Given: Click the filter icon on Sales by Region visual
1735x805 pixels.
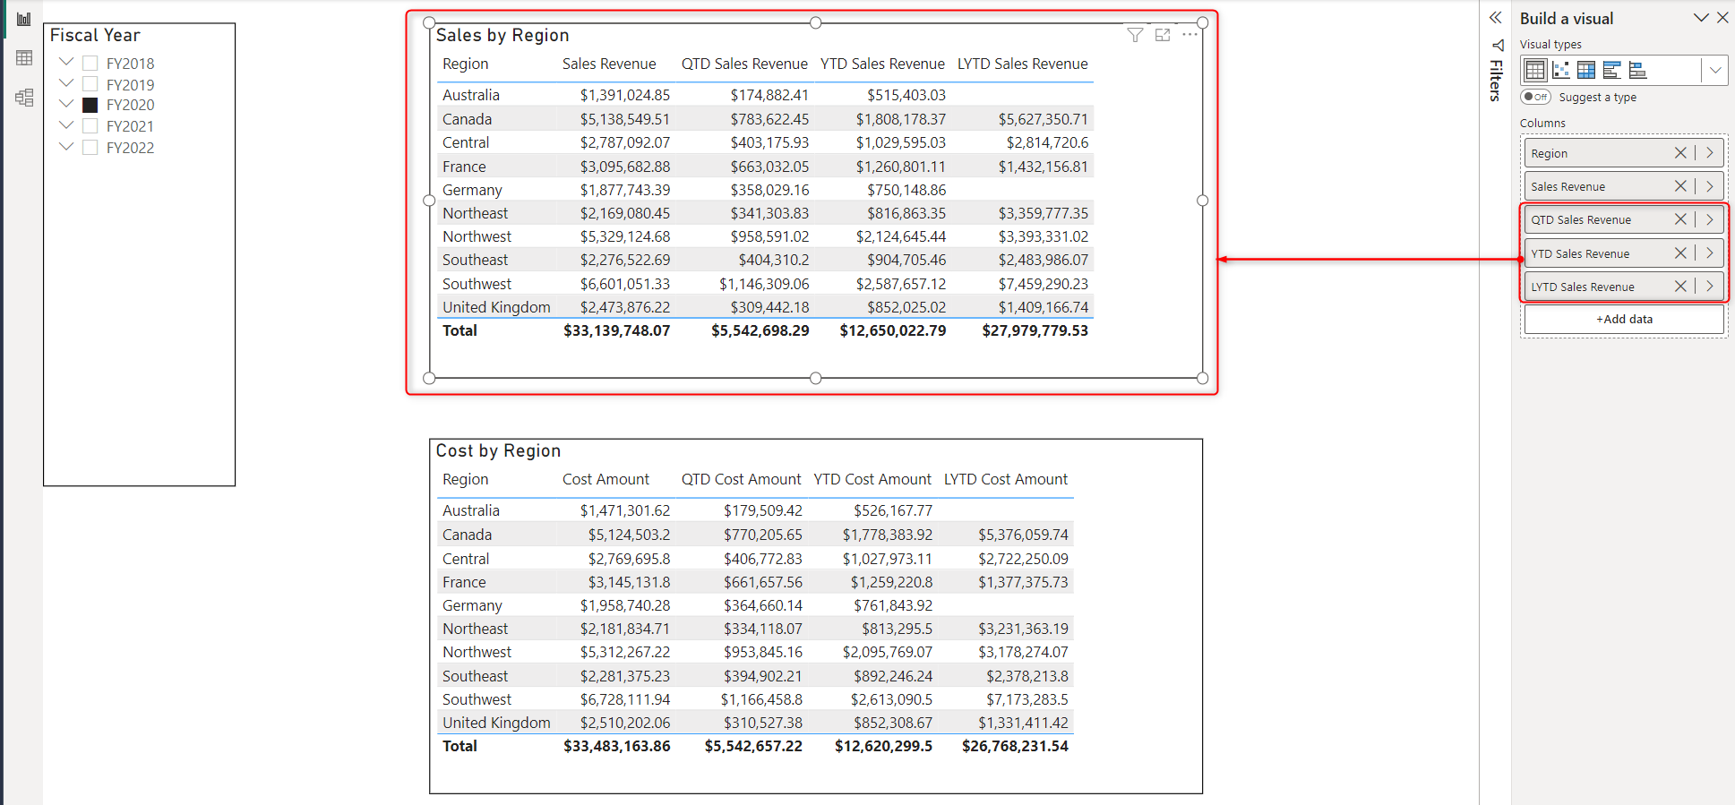Looking at the screenshot, I should [x=1135, y=35].
